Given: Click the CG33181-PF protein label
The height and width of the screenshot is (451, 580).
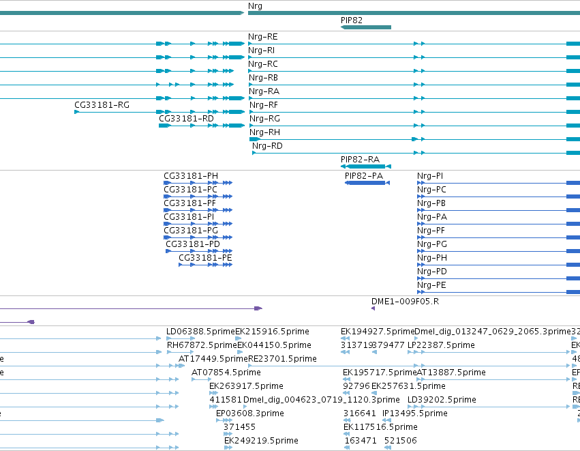Looking at the screenshot, I should [189, 203].
